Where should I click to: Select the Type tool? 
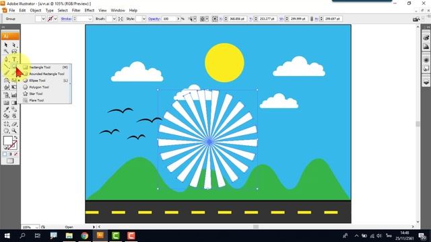click(14, 59)
